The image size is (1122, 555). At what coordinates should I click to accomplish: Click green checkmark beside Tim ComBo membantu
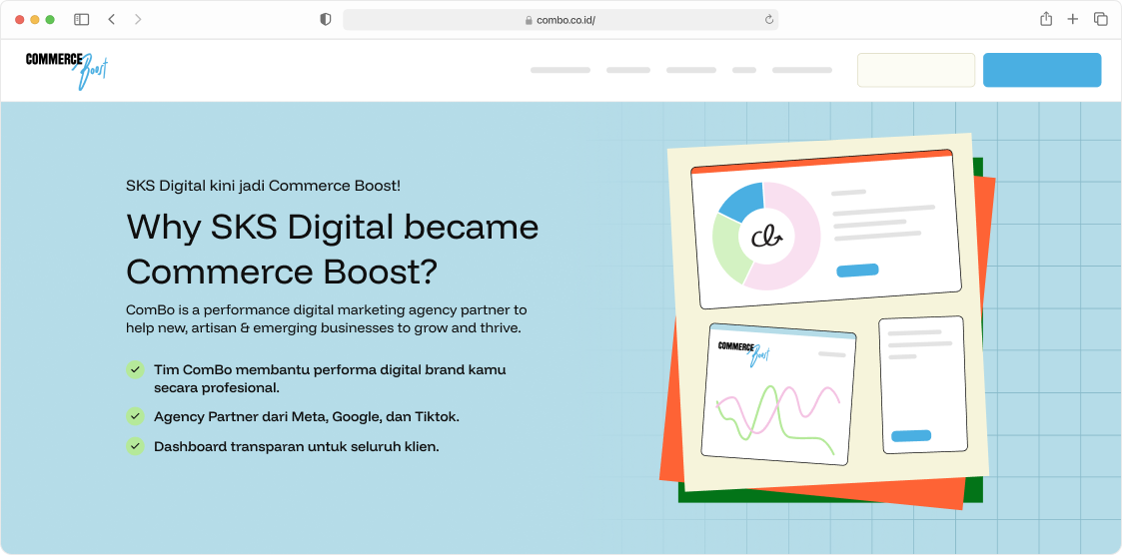click(x=135, y=369)
